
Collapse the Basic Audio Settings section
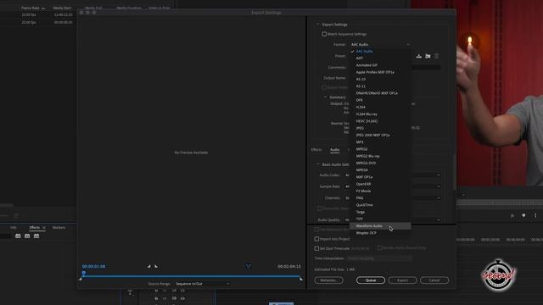click(317, 164)
